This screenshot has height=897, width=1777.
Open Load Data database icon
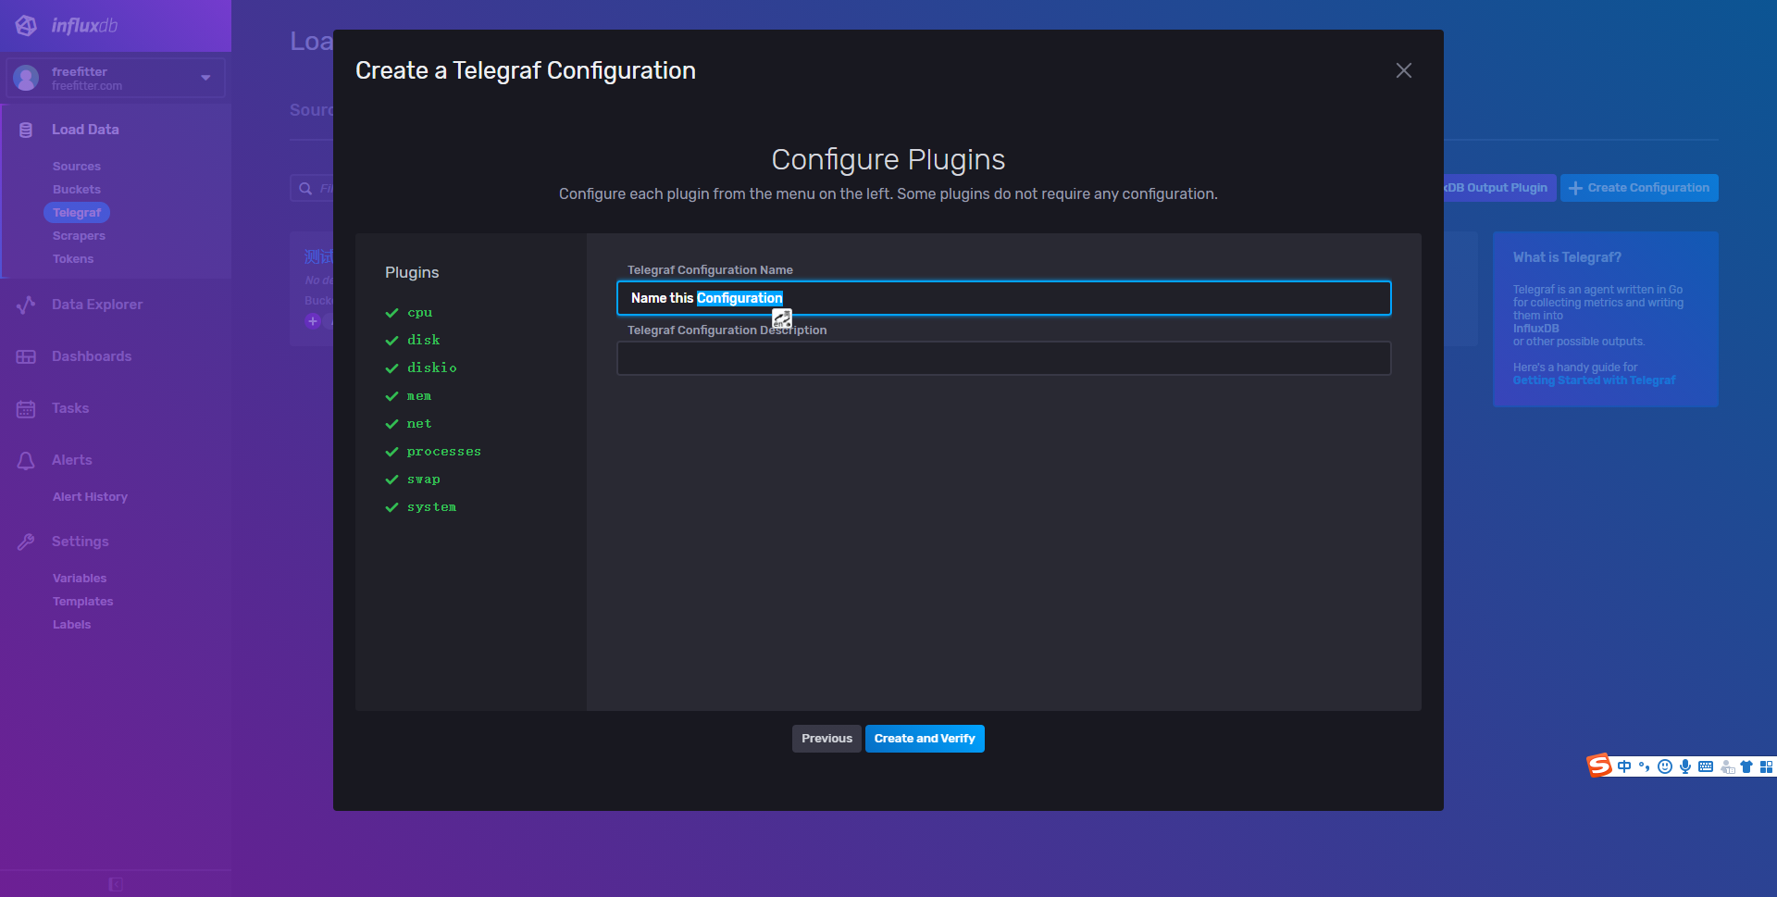(x=26, y=130)
